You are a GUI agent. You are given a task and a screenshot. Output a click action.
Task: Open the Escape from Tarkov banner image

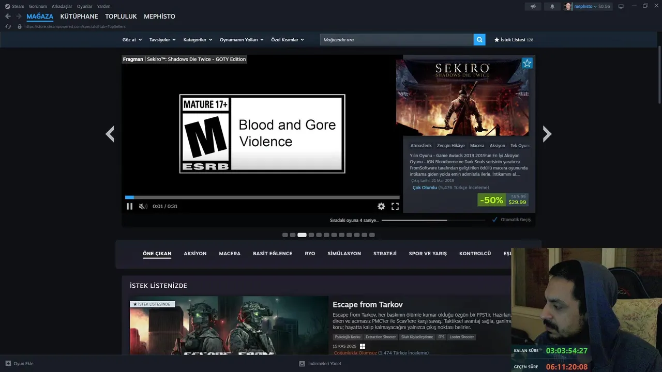pyautogui.click(x=229, y=325)
